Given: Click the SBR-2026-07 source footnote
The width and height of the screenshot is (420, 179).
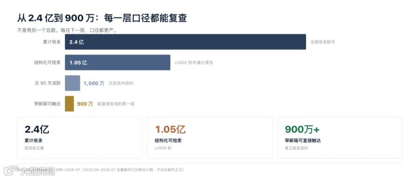Looking at the screenshot, I should point(119,170).
